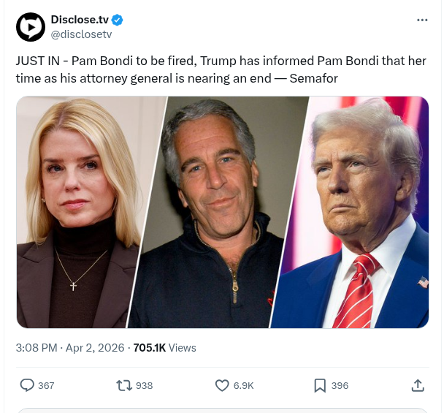This screenshot has width=444, height=413.
Task: View the 705.1K Views analytics
Action: 164,348
